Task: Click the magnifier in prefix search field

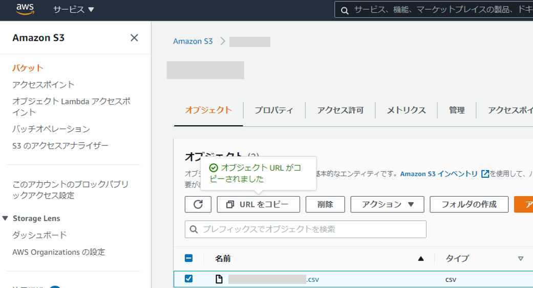Action: [x=194, y=229]
